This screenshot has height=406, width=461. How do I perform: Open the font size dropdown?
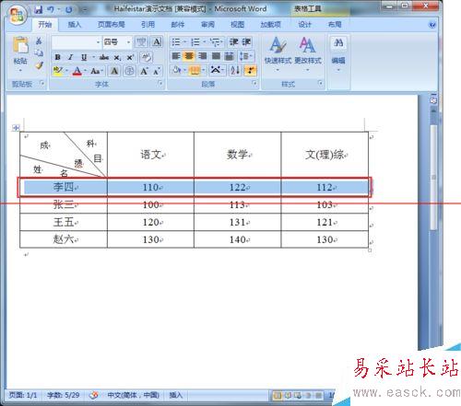[x=128, y=41]
